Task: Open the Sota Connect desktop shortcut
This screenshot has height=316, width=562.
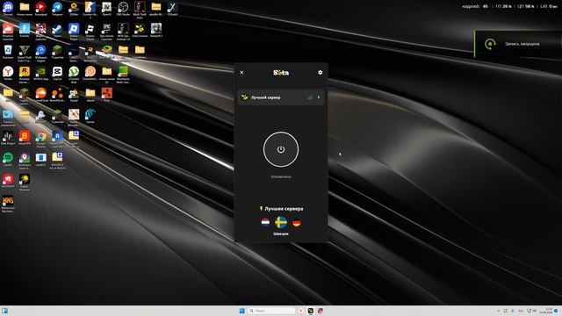Action: click(x=140, y=30)
